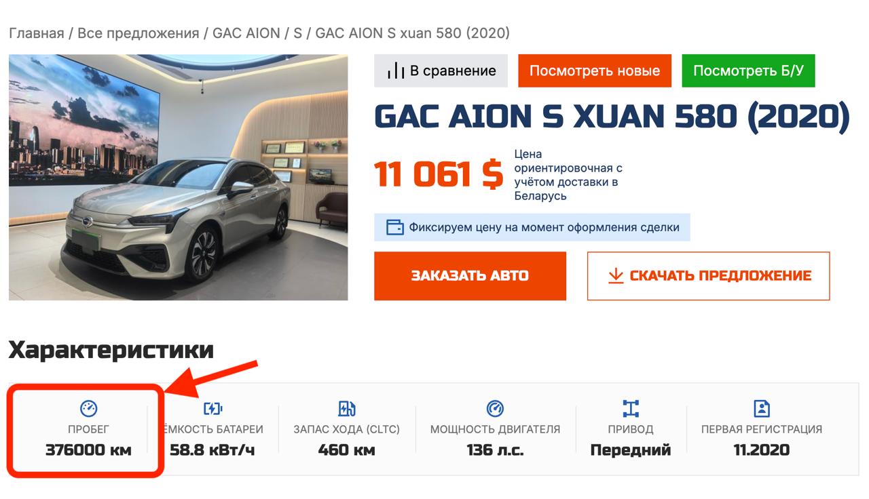Open the S model breadcrumb link
Viewport: 869px width, 499px height.
click(x=298, y=33)
